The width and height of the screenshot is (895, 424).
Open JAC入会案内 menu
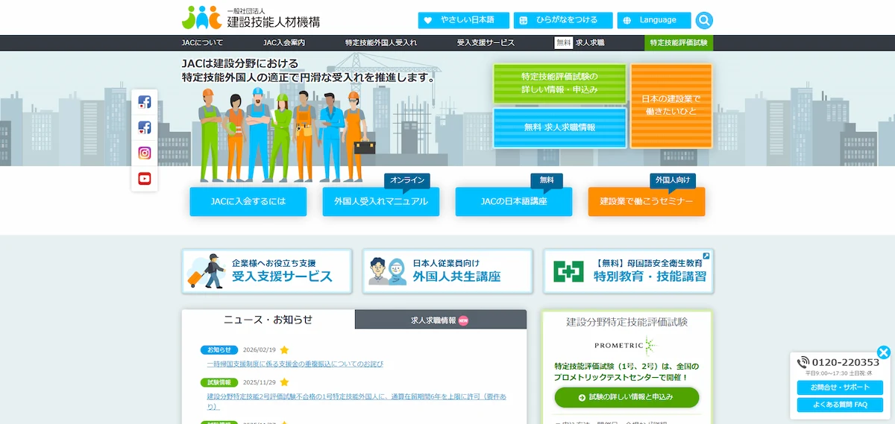click(x=284, y=43)
